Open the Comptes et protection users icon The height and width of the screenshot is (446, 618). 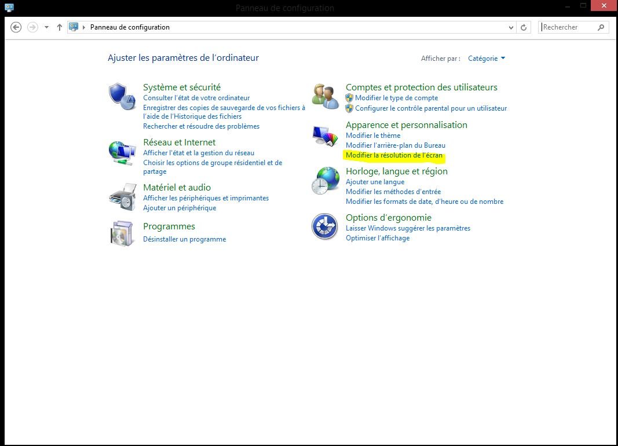coord(325,96)
